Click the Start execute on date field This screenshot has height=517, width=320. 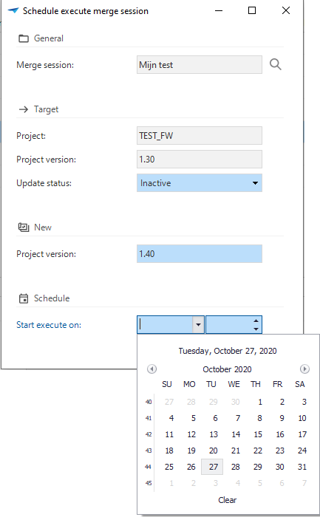pos(166,325)
